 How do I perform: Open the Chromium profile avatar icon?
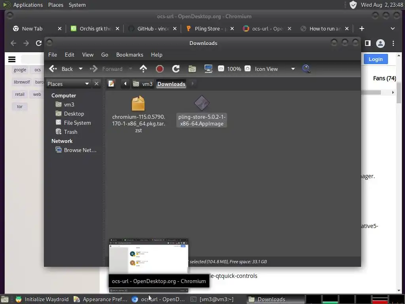point(380,44)
